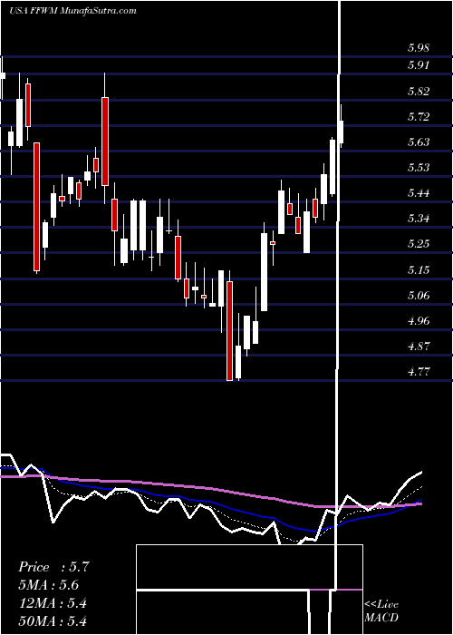453x635 pixels.
Task: Click the USA FFWM MunafaSutra.com title text
Action: point(72,11)
